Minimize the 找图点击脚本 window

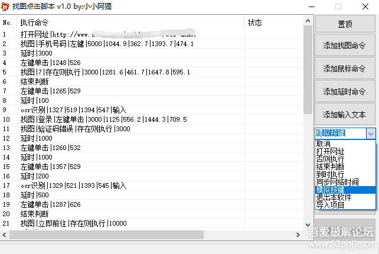coord(312,6)
